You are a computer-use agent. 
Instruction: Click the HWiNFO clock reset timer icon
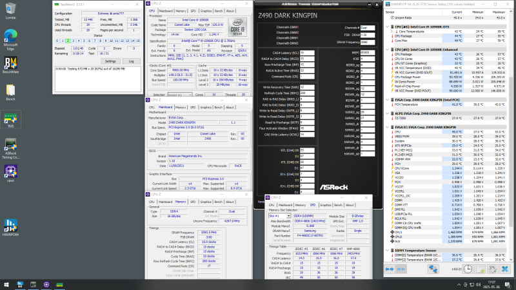click(x=468, y=269)
